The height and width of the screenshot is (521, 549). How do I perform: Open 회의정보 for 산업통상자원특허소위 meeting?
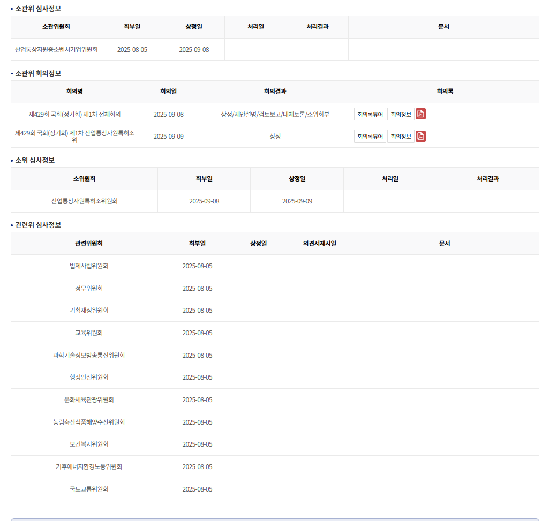[401, 137]
